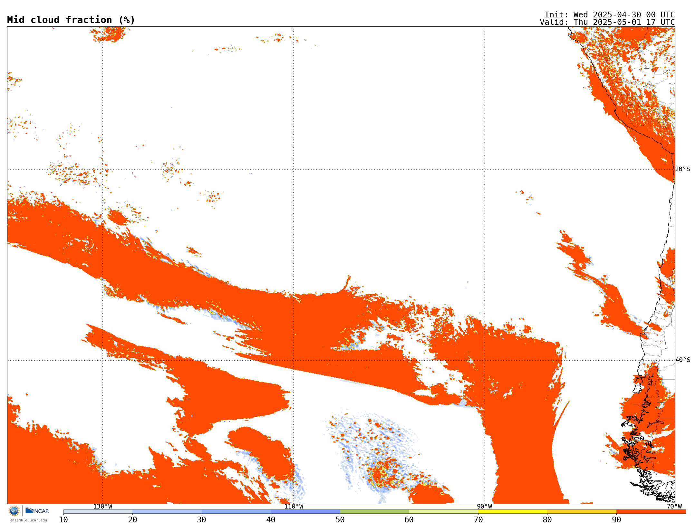The image size is (696, 524).
Task: Select the 'Init: Wed 2025-04-30 00 UTC' text
Action: tap(610, 15)
